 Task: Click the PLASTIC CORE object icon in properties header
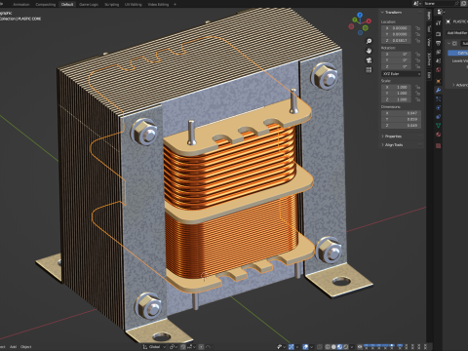coord(448,21)
